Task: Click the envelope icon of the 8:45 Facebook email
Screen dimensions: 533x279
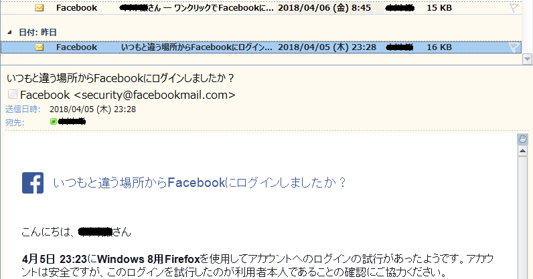Action: pos(40,7)
